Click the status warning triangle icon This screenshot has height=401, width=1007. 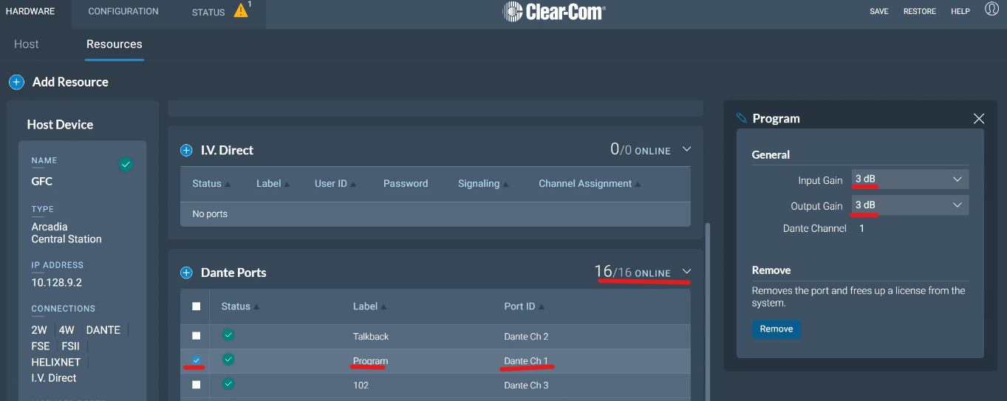point(241,11)
